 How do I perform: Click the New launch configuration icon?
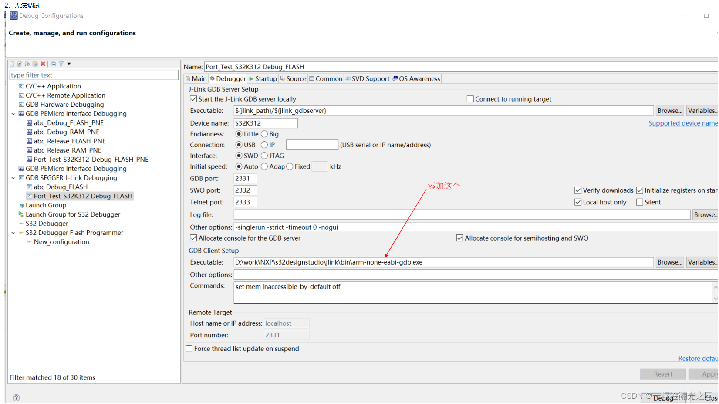tap(12, 64)
